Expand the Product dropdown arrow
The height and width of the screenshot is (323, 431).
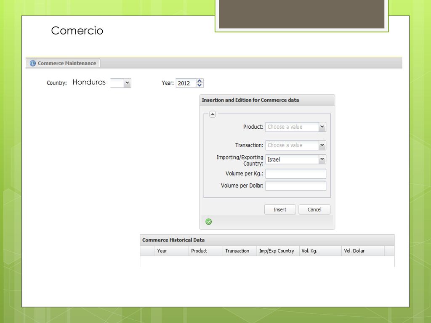click(x=322, y=127)
